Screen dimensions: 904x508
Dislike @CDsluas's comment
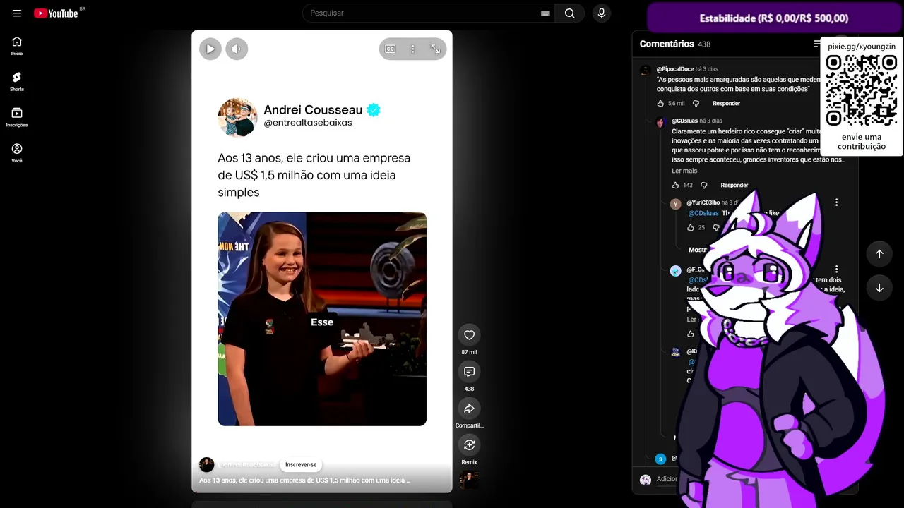[x=703, y=186]
